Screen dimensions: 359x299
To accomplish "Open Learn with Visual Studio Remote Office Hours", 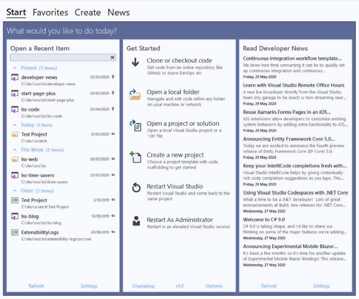I will click(294, 85).
